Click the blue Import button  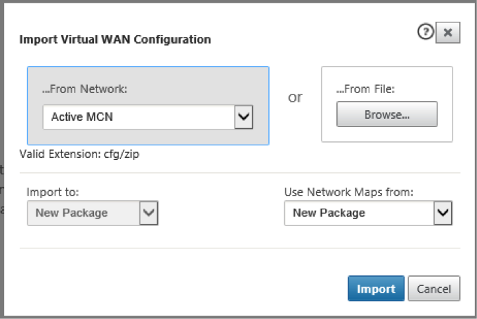click(376, 289)
